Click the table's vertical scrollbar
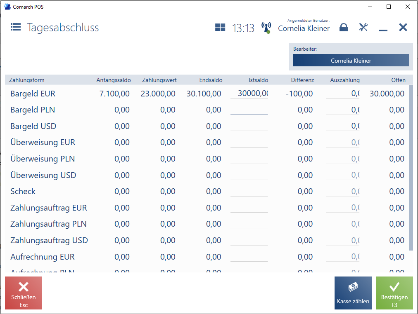The image size is (418, 314). pyautogui.click(x=411, y=167)
